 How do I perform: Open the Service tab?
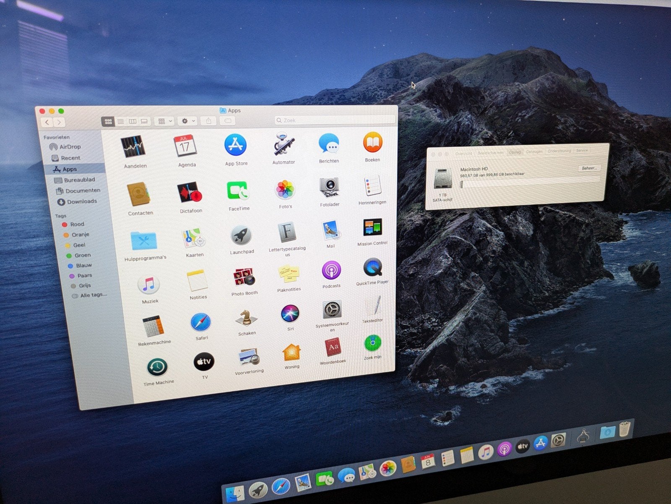pos(582,150)
